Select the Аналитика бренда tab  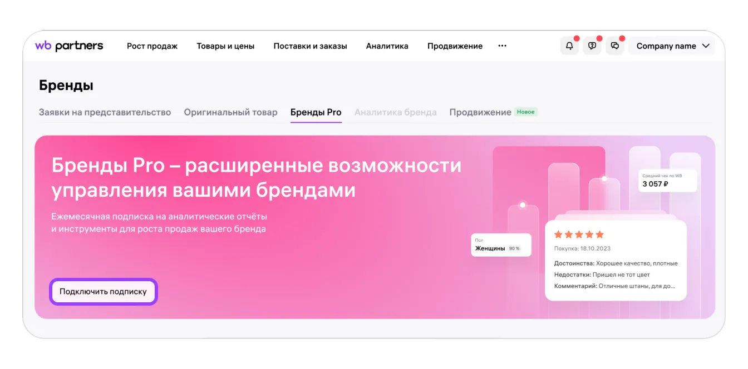click(x=395, y=112)
